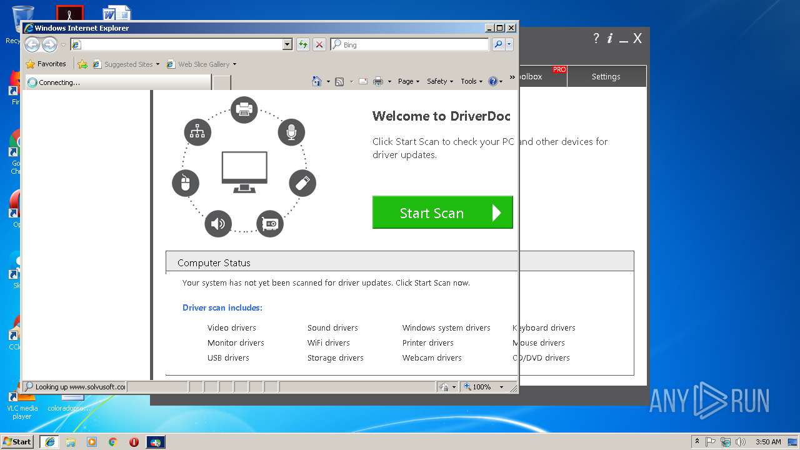Open Opera from the taskbar
The image size is (800, 450).
134,442
